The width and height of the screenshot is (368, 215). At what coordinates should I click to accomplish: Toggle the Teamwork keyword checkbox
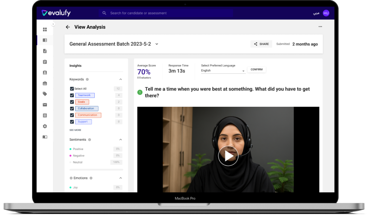pyautogui.click(x=72, y=95)
